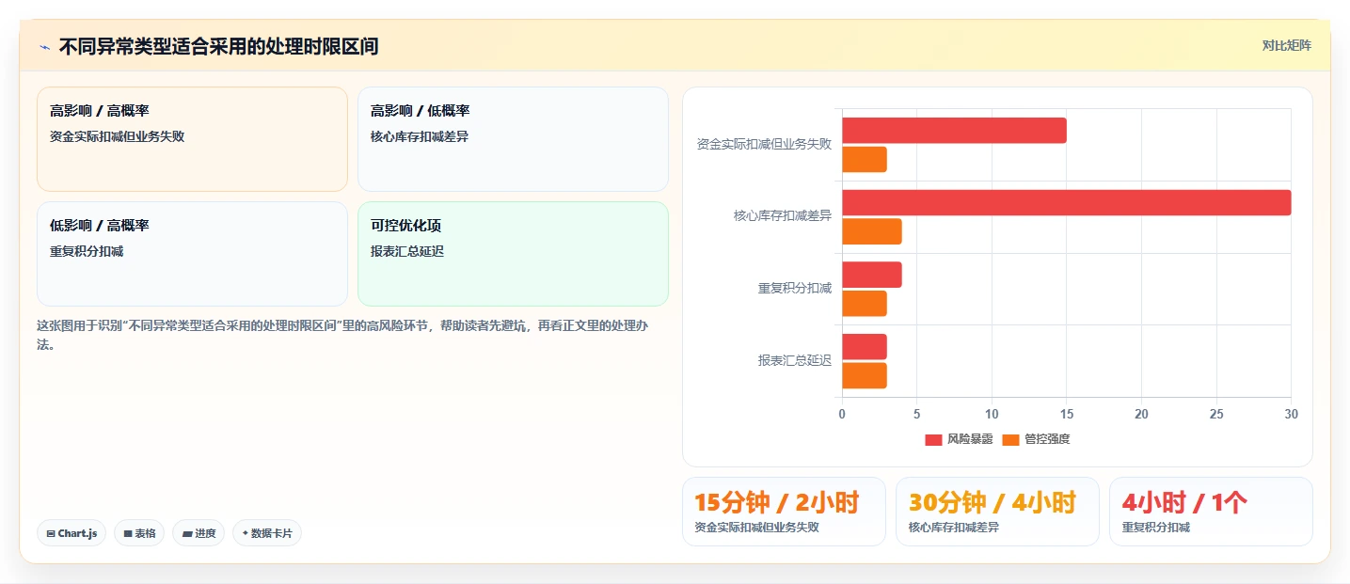Screen dimensions: 1350x584
Task: Select the 高影响 / 高概率 matrix card
Action: tap(192, 139)
